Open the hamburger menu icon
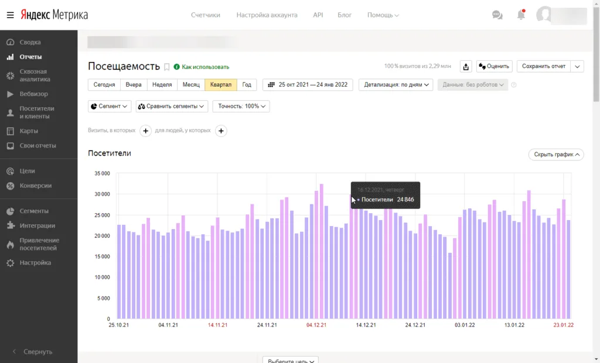Viewport: 600px width, 363px height. 11,15
